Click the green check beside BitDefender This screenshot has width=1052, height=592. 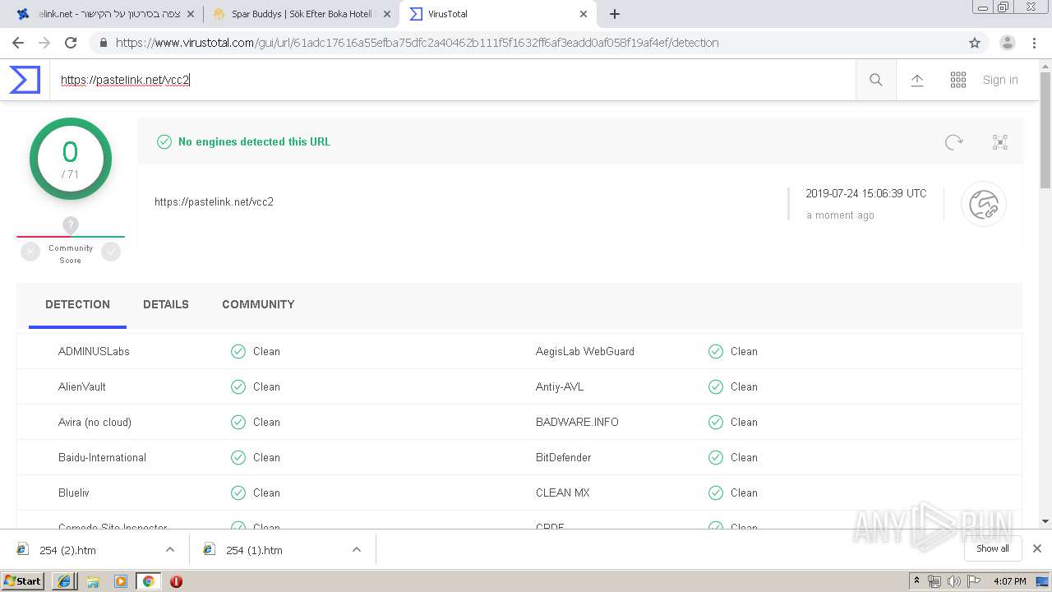pos(716,457)
